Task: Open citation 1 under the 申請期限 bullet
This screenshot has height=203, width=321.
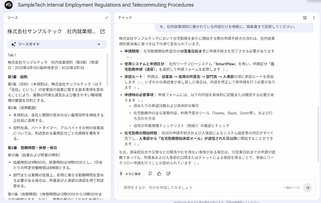Action: [x=128, y=57]
